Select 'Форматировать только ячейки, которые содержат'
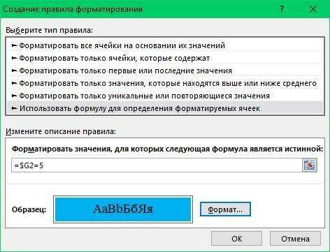 coord(165,58)
